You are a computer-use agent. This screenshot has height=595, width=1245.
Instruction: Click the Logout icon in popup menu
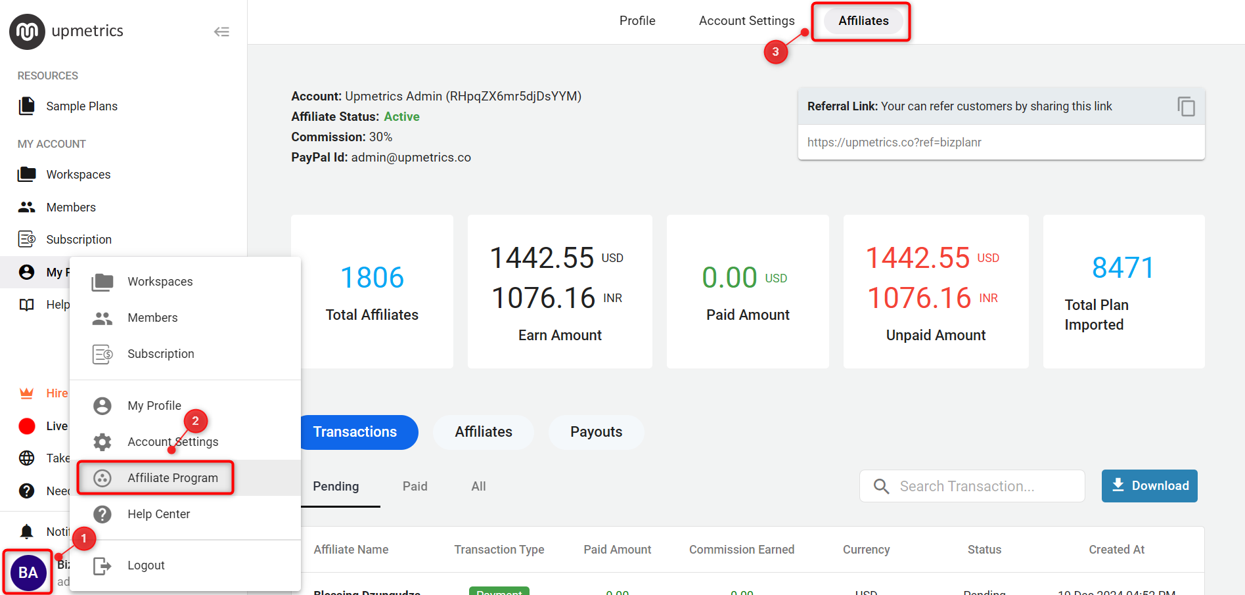click(x=102, y=565)
